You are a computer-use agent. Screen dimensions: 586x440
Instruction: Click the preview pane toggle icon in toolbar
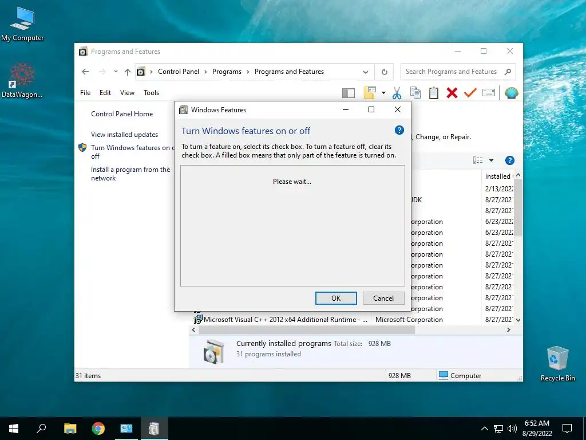click(349, 93)
